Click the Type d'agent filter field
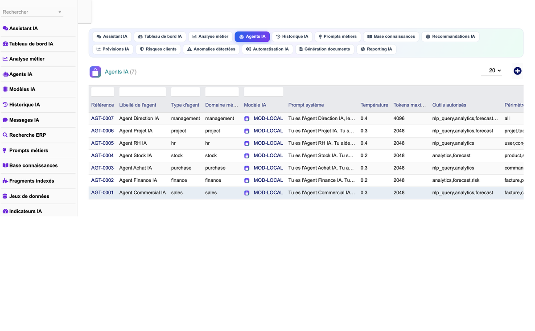 pyautogui.click(x=185, y=92)
